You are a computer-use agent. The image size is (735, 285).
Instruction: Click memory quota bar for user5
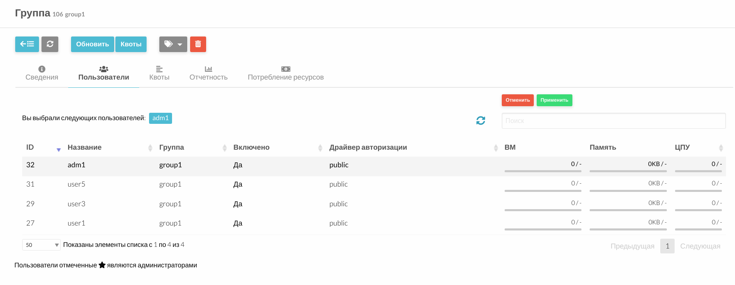628,190
